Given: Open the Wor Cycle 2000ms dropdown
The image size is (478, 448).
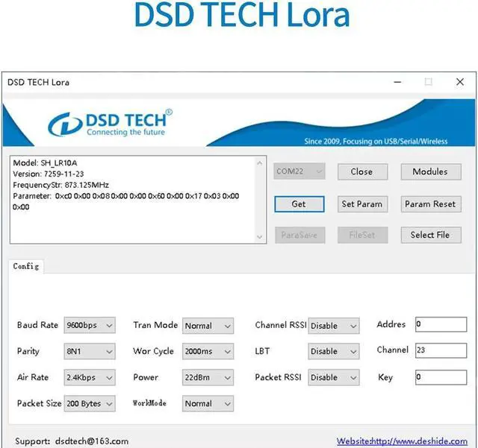Looking at the screenshot, I should coord(208,352).
